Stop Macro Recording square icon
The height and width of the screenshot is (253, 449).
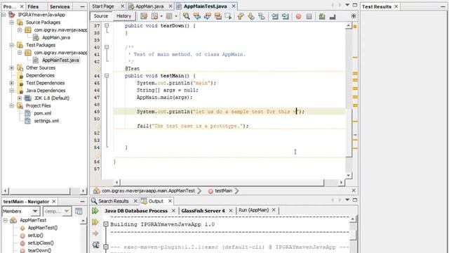[x=309, y=16]
